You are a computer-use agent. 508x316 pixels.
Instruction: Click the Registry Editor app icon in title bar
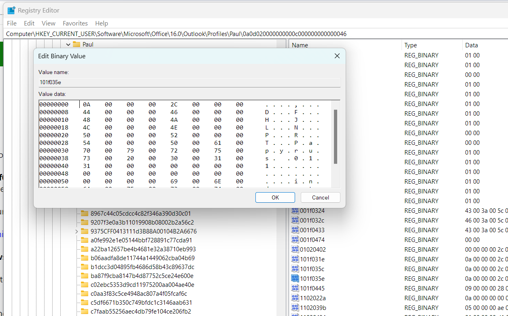coord(11,11)
